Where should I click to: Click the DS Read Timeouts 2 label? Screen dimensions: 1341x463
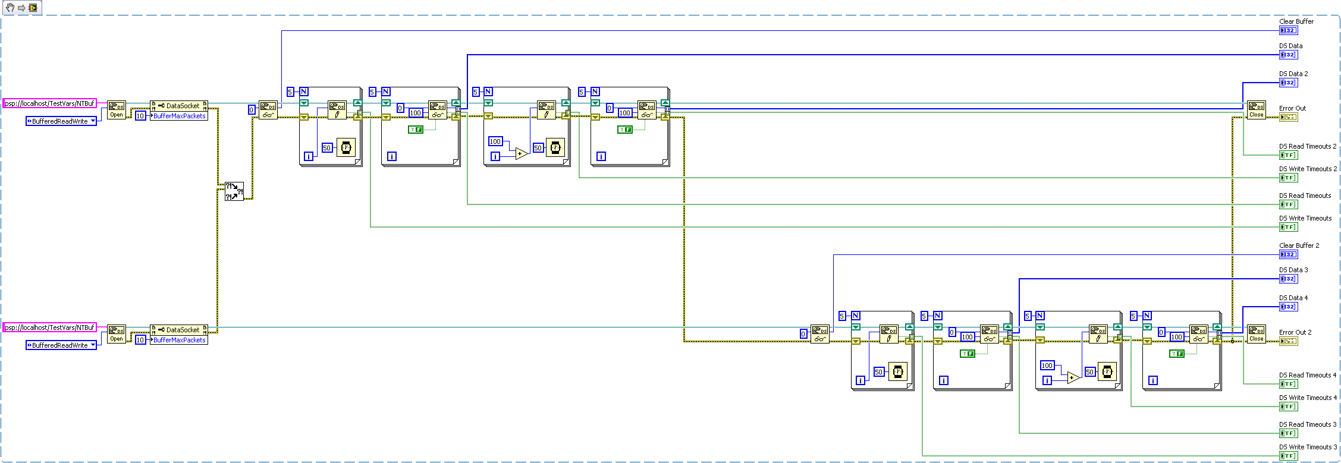pyautogui.click(x=1308, y=146)
